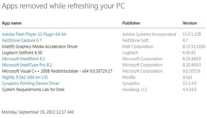Click the Mozilla publisher name
The image size is (207, 118).
click(x=129, y=77)
